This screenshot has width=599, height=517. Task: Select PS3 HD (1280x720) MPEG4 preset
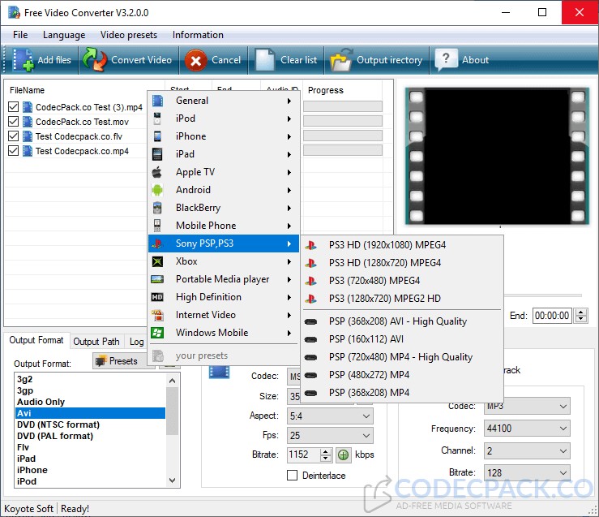(402, 263)
